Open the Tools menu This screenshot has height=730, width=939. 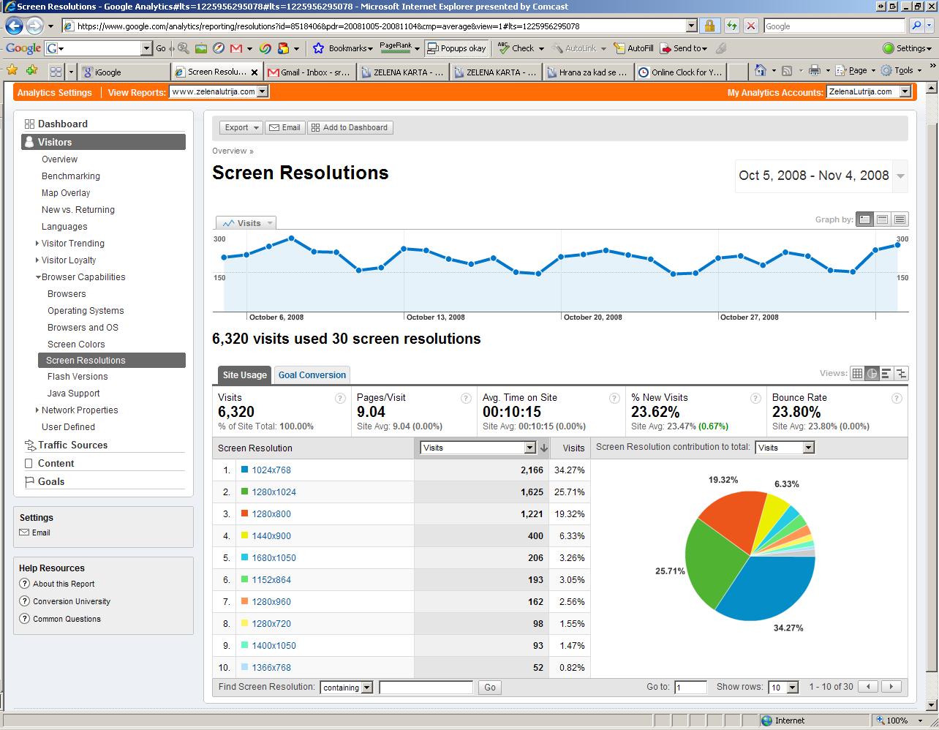[x=901, y=71]
